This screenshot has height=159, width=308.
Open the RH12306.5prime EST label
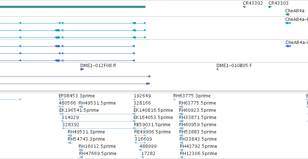(199, 154)
